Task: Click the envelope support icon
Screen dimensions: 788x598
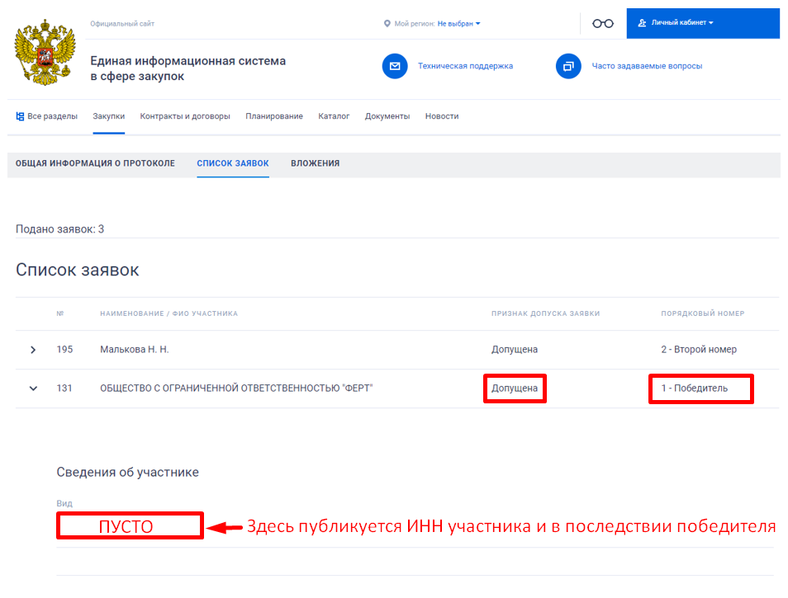Action: [395, 66]
